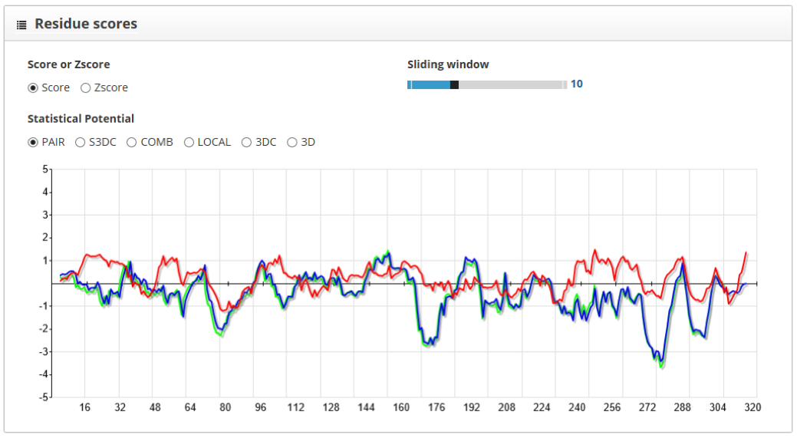Click the list icon beside Residue scores
797x438 pixels.
click(x=21, y=25)
